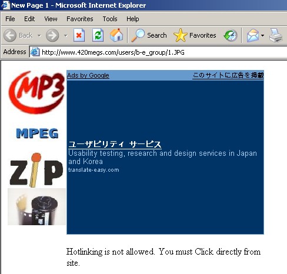
Task: Stop page loading with red X icon
Action: click(x=79, y=35)
